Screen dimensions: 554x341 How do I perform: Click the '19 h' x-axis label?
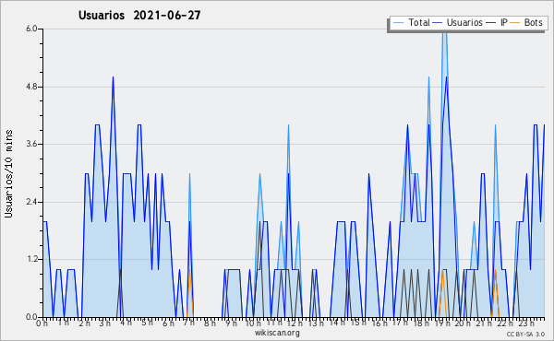[x=441, y=323]
